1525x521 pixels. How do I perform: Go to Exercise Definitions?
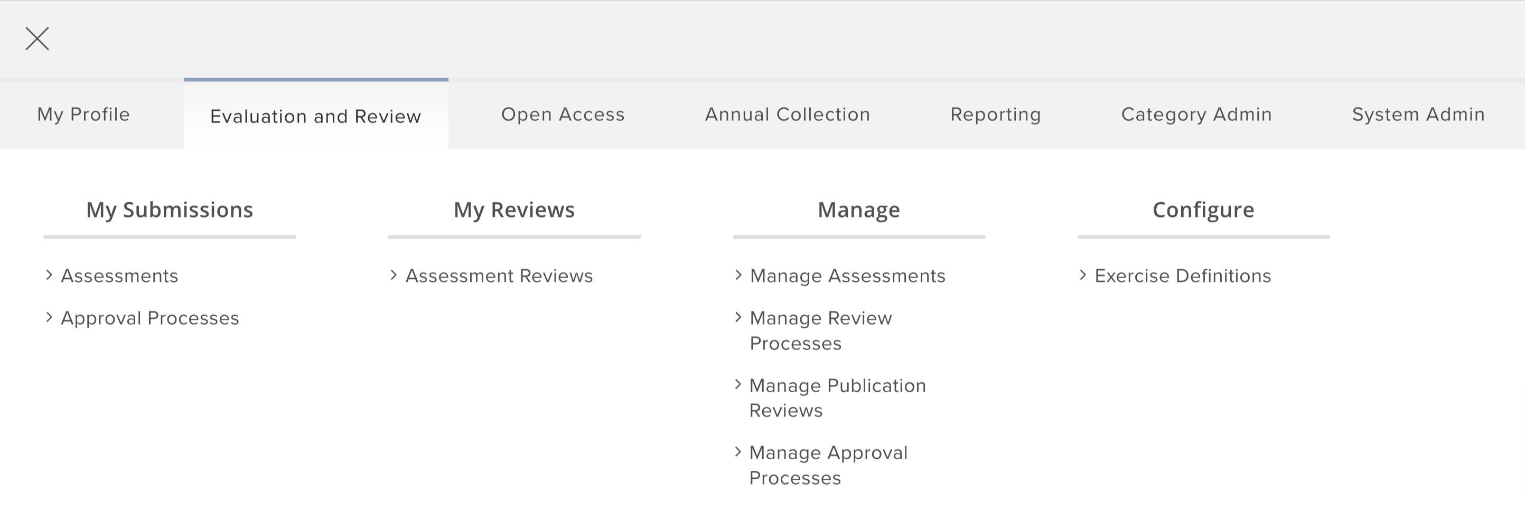[x=1183, y=276]
